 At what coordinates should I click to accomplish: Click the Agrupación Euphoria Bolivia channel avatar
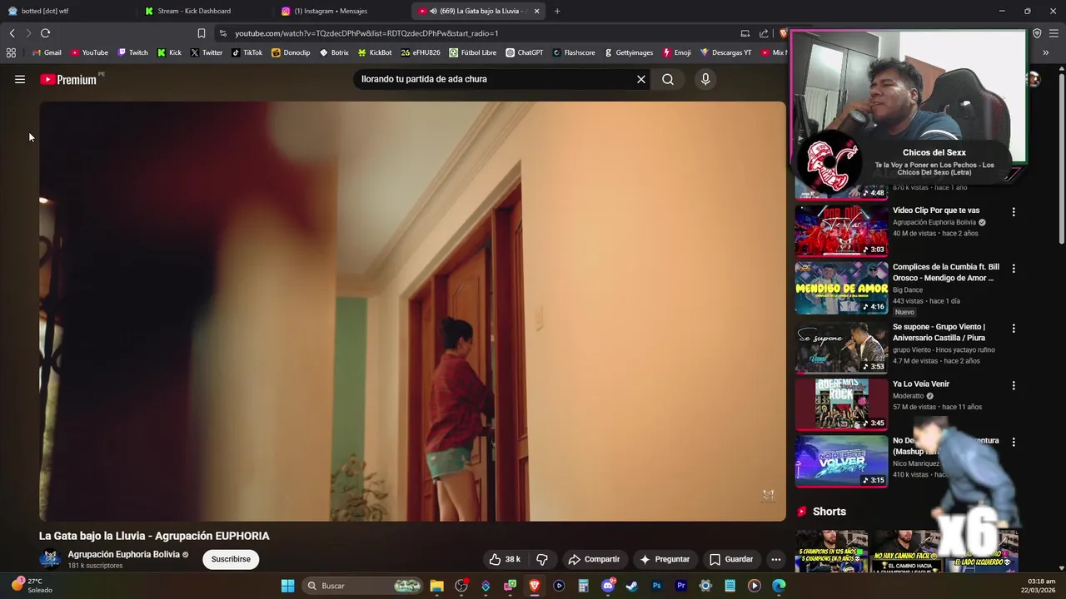point(50,559)
